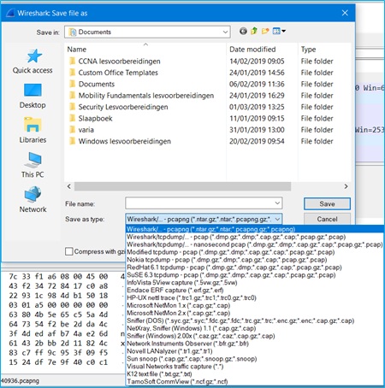
Task: Go up one folder level
Action: coord(254,31)
